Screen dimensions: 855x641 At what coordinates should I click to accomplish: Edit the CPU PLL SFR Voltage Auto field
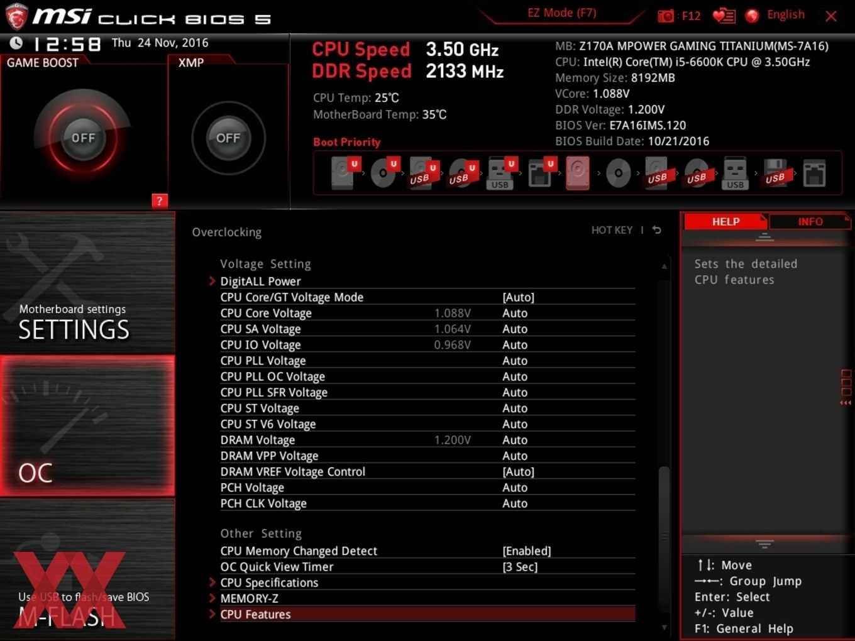tap(515, 392)
